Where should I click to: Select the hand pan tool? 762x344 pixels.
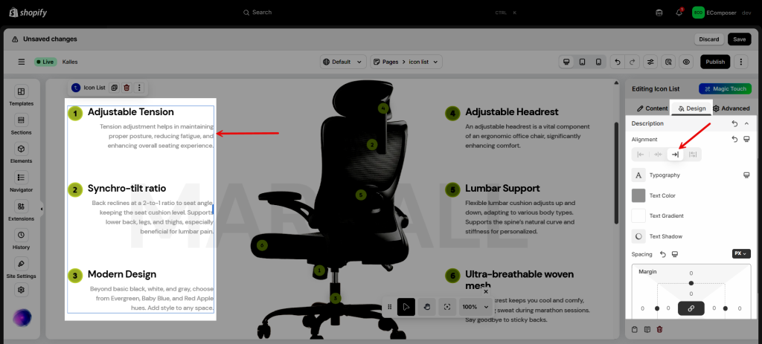426,306
